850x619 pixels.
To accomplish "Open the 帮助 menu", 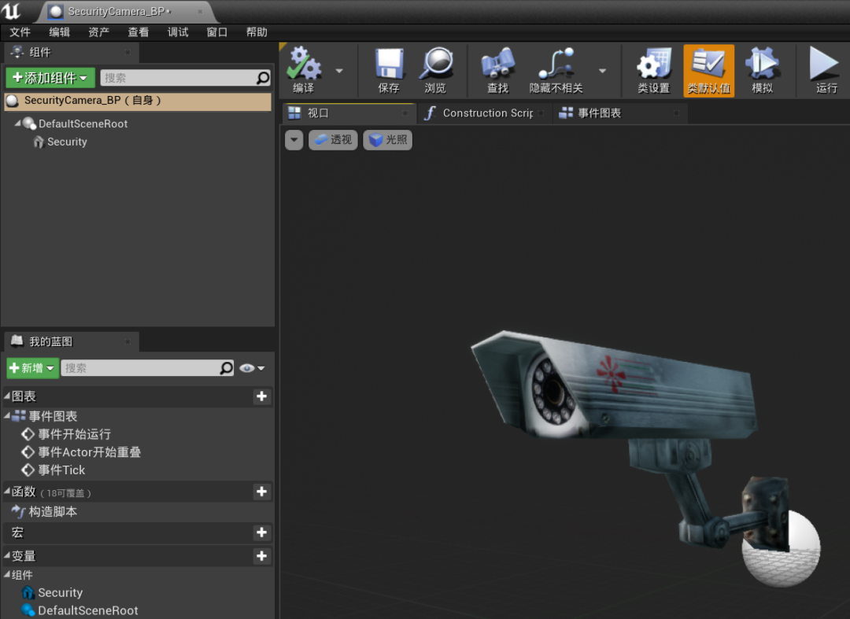I will [x=257, y=32].
